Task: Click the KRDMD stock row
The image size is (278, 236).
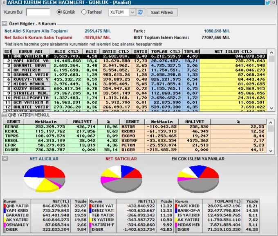Action: [193, 131]
